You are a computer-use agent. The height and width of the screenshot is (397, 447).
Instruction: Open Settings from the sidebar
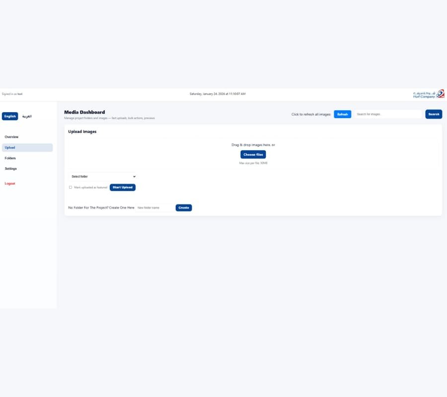point(11,169)
